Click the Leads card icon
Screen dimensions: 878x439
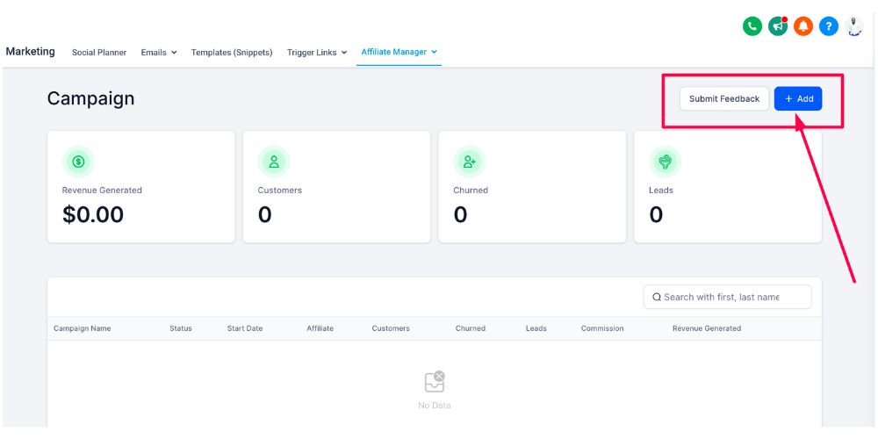[x=665, y=162]
